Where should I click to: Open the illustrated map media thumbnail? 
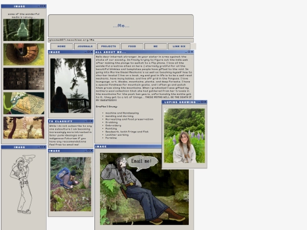[x=24, y=103]
